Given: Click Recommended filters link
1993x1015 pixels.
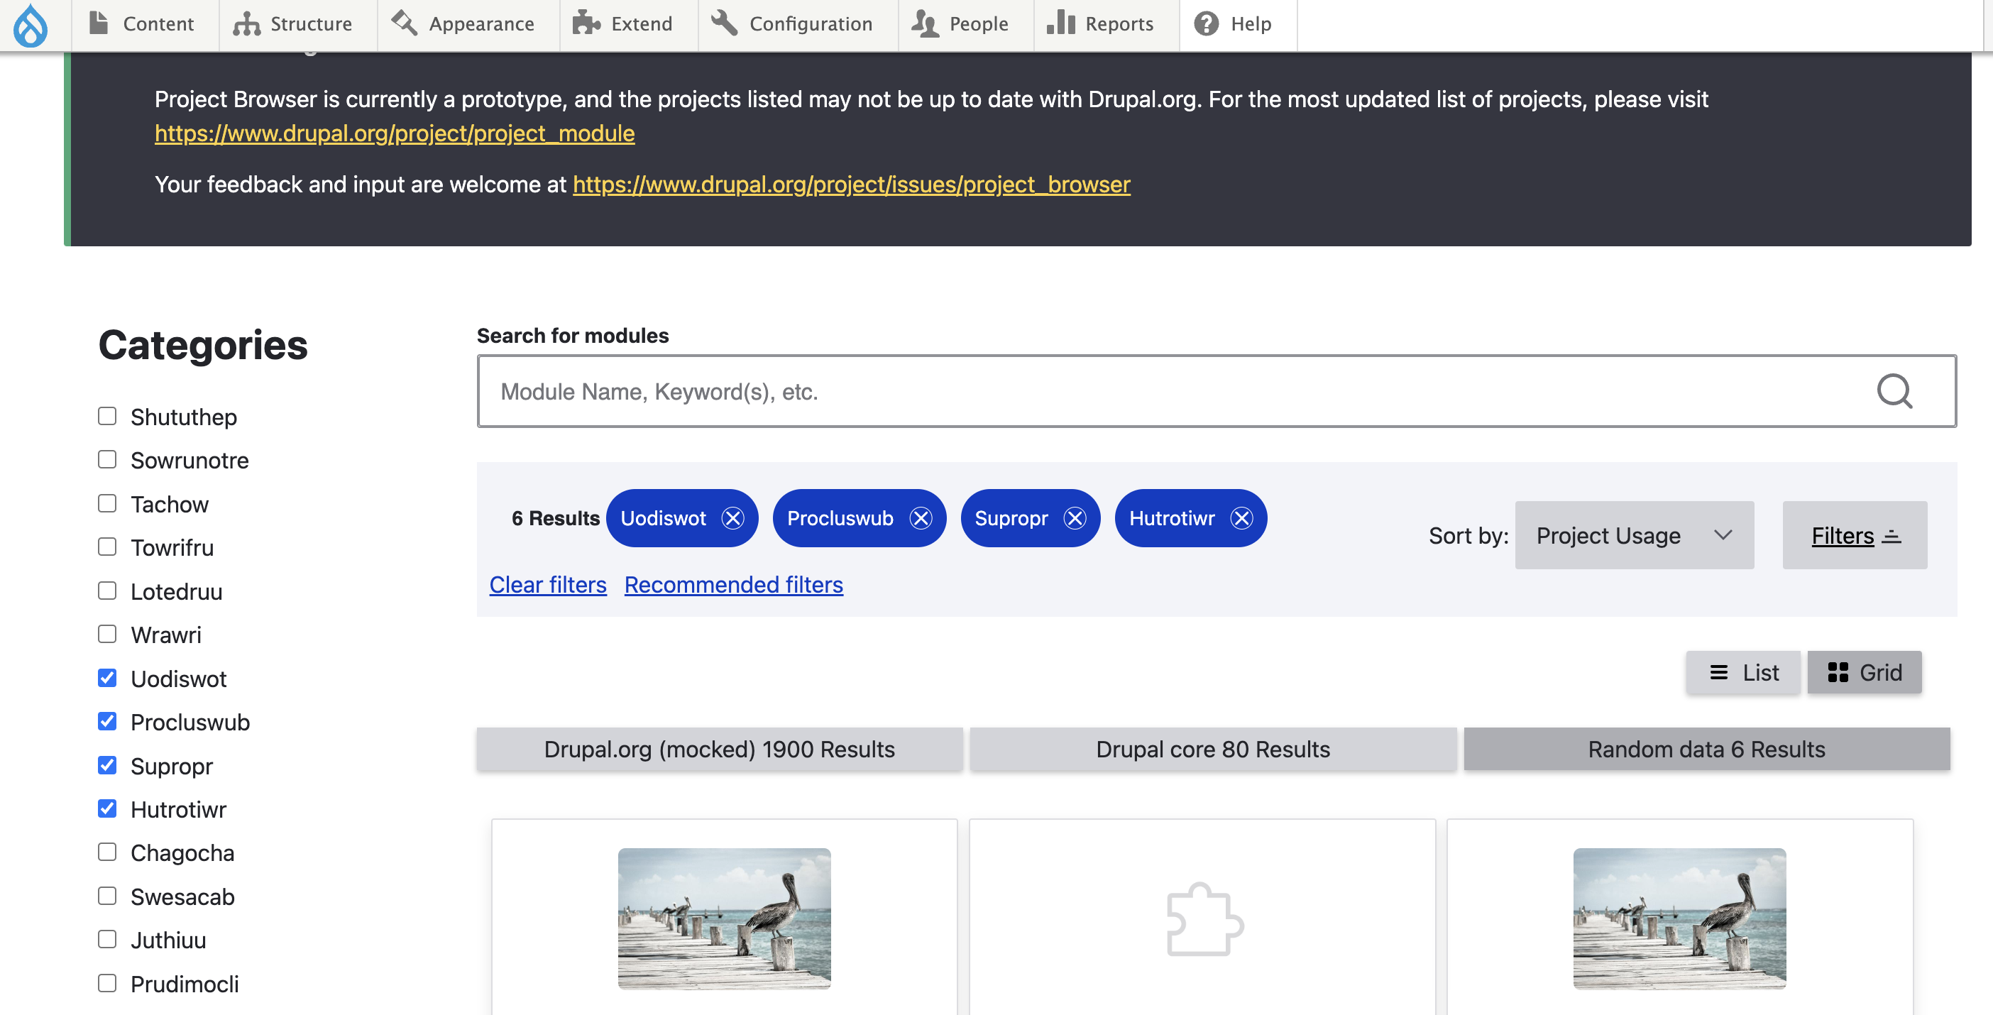Looking at the screenshot, I should (x=734, y=584).
